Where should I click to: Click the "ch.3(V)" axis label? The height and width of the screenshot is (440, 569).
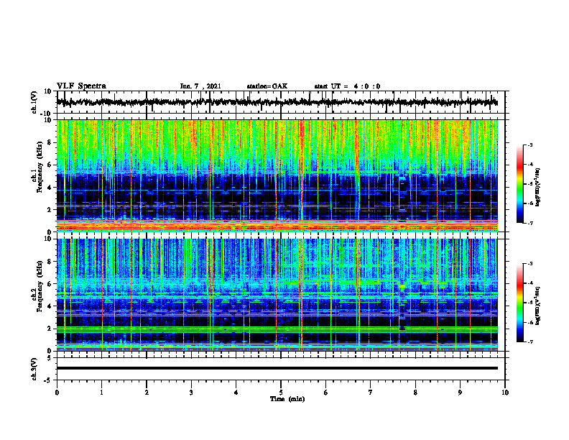(34, 369)
